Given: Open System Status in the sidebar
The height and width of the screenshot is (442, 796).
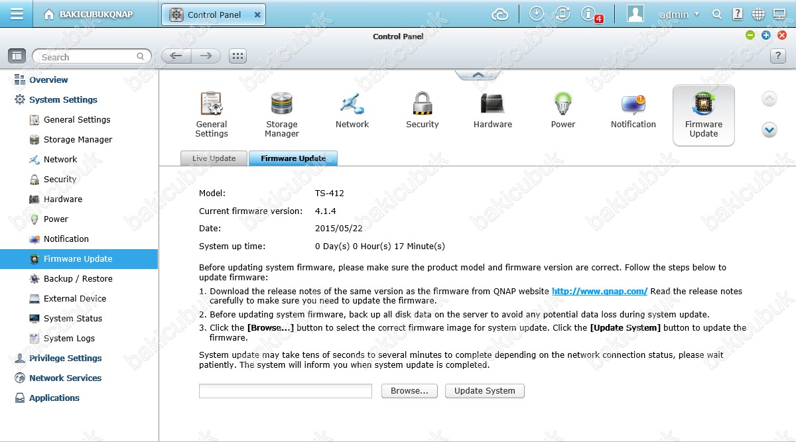Looking at the screenshot, I should [x=73, y=318].
